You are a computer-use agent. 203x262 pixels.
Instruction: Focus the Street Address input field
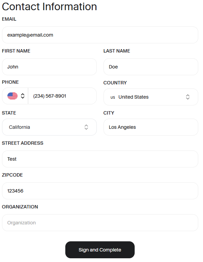click(100, 159)
